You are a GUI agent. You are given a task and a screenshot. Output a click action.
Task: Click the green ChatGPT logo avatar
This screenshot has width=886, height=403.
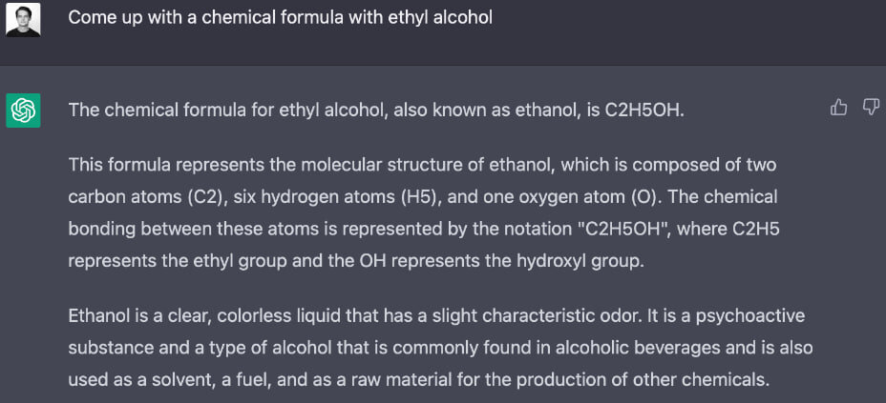point(23,111)
